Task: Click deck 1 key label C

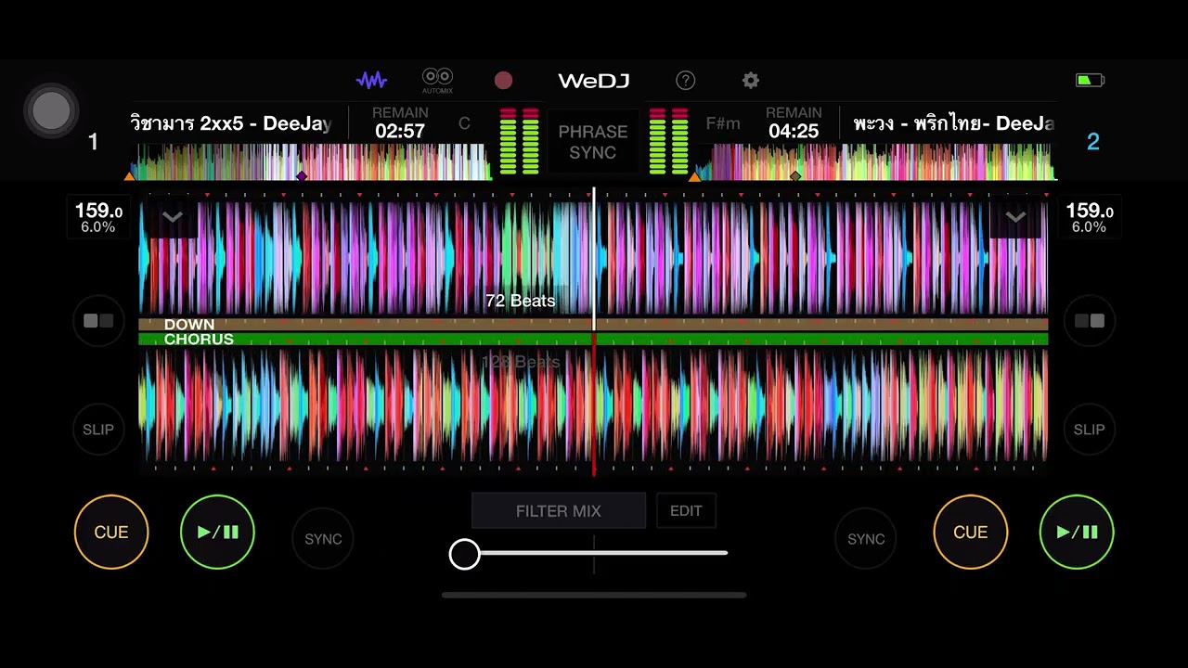Action: (x=464, y=123)
